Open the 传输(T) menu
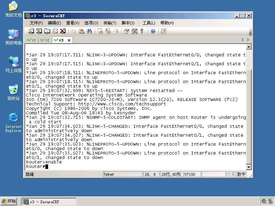The image size is (275, 206). (x=110, y=23)
